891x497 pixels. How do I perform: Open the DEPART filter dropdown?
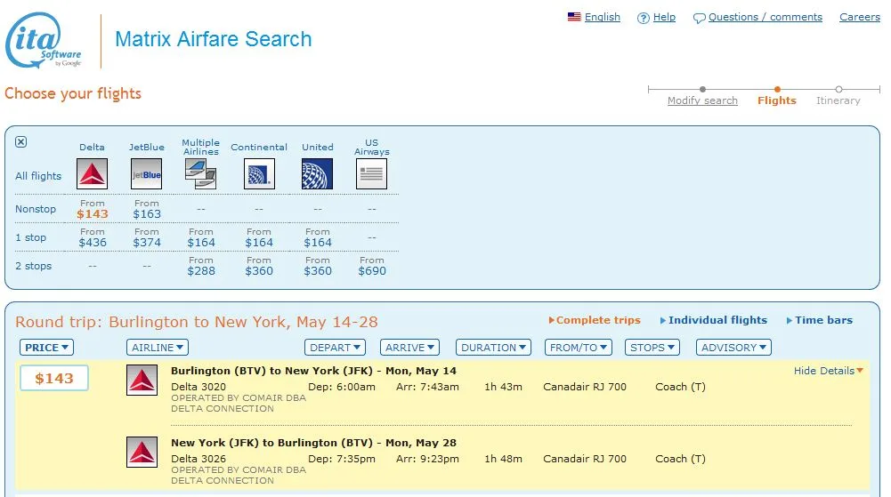(x=335, y=348)
